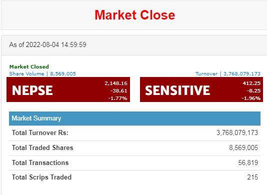Screen dimensions: 267x195
Task: Click the Total Traded Shares row label
Action: pyautogui.click(x=42, y=147)
